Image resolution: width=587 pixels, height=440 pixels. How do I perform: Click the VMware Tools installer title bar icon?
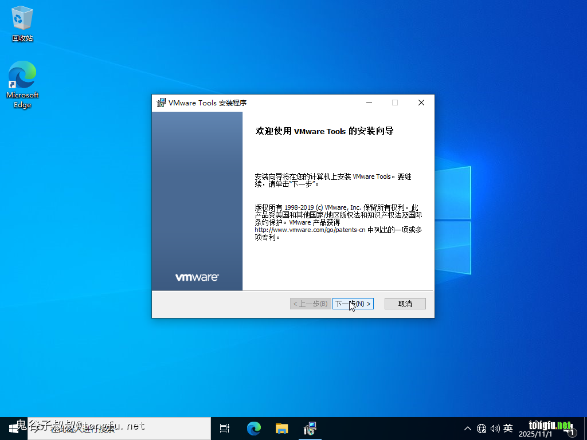tap(161, 103)
